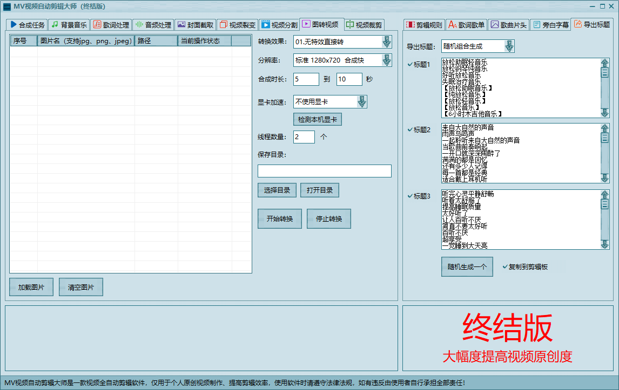Toggle the 标题3 checkbox
The width and height of the screenshot is (619, 390).
tap(419, 196)
